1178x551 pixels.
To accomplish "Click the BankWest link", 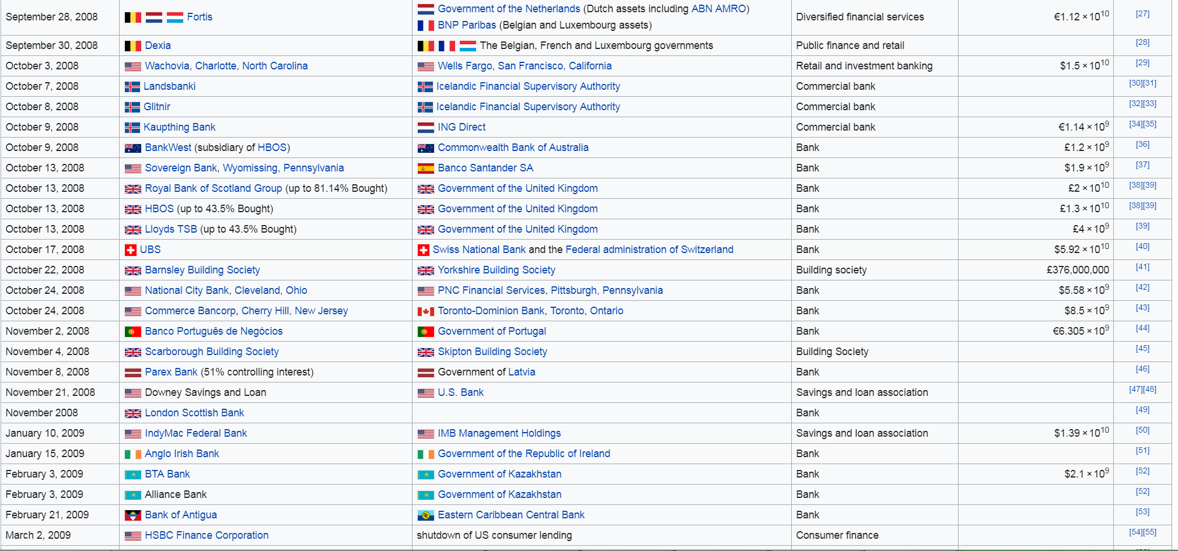I will [x=168, y=148].
